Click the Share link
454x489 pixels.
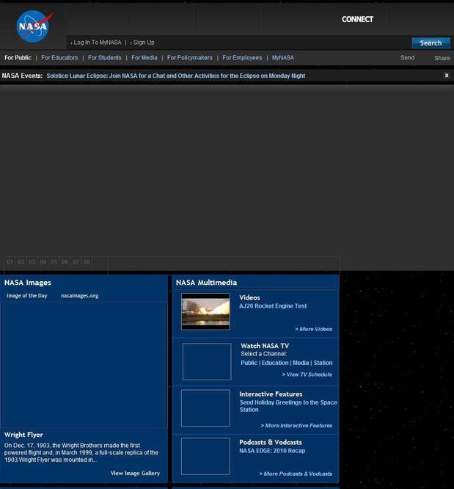pyautogui.click(x=442, y=58)
